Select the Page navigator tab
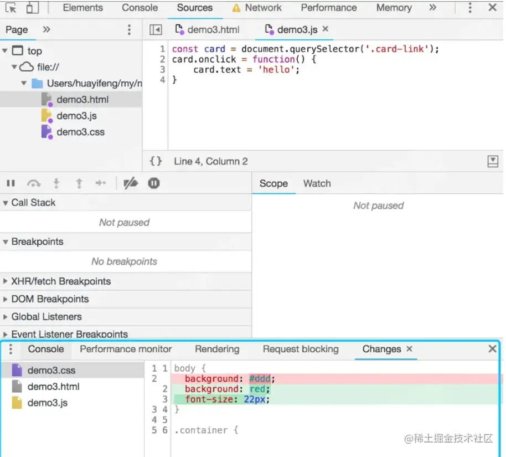The width and height of the screenshot is (506, 457). point(17,30)
